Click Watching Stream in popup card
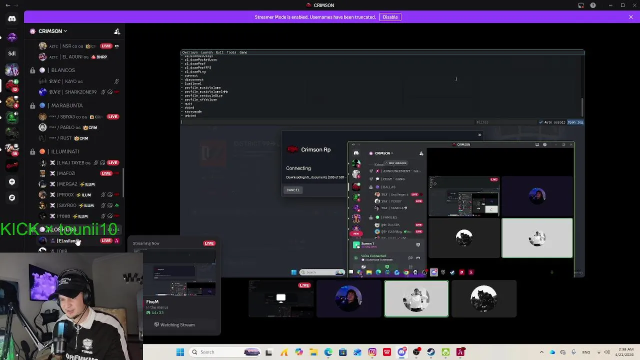This screenshot has width=640, height=360. pos(174,325)
